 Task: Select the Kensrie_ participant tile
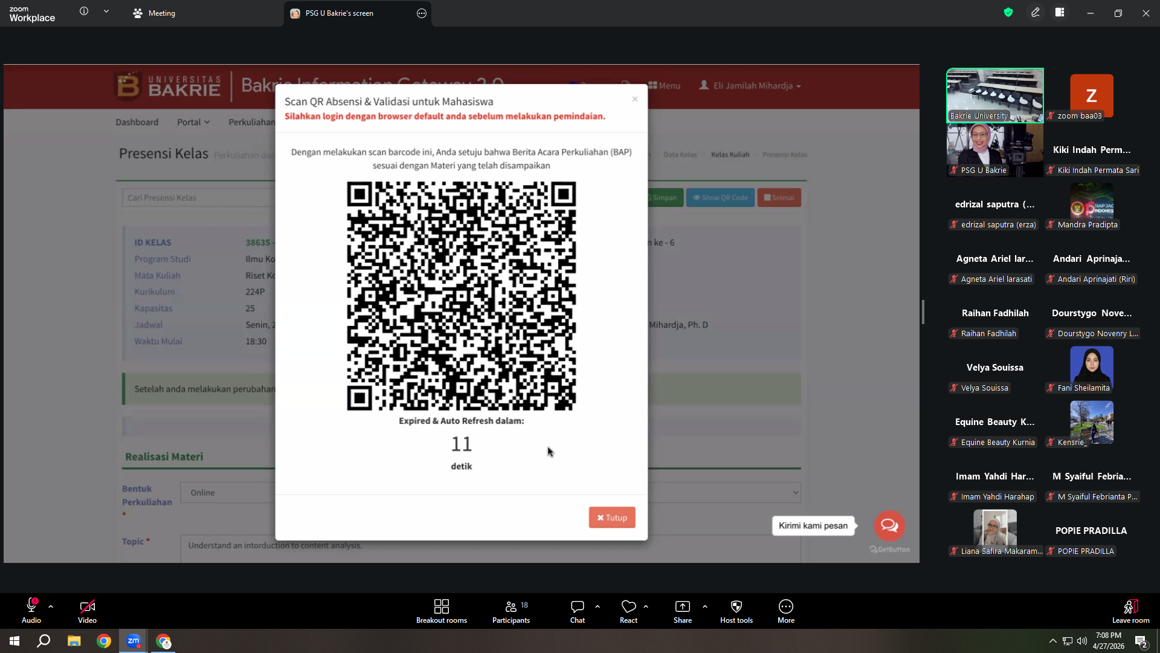tap(1092, 422)
